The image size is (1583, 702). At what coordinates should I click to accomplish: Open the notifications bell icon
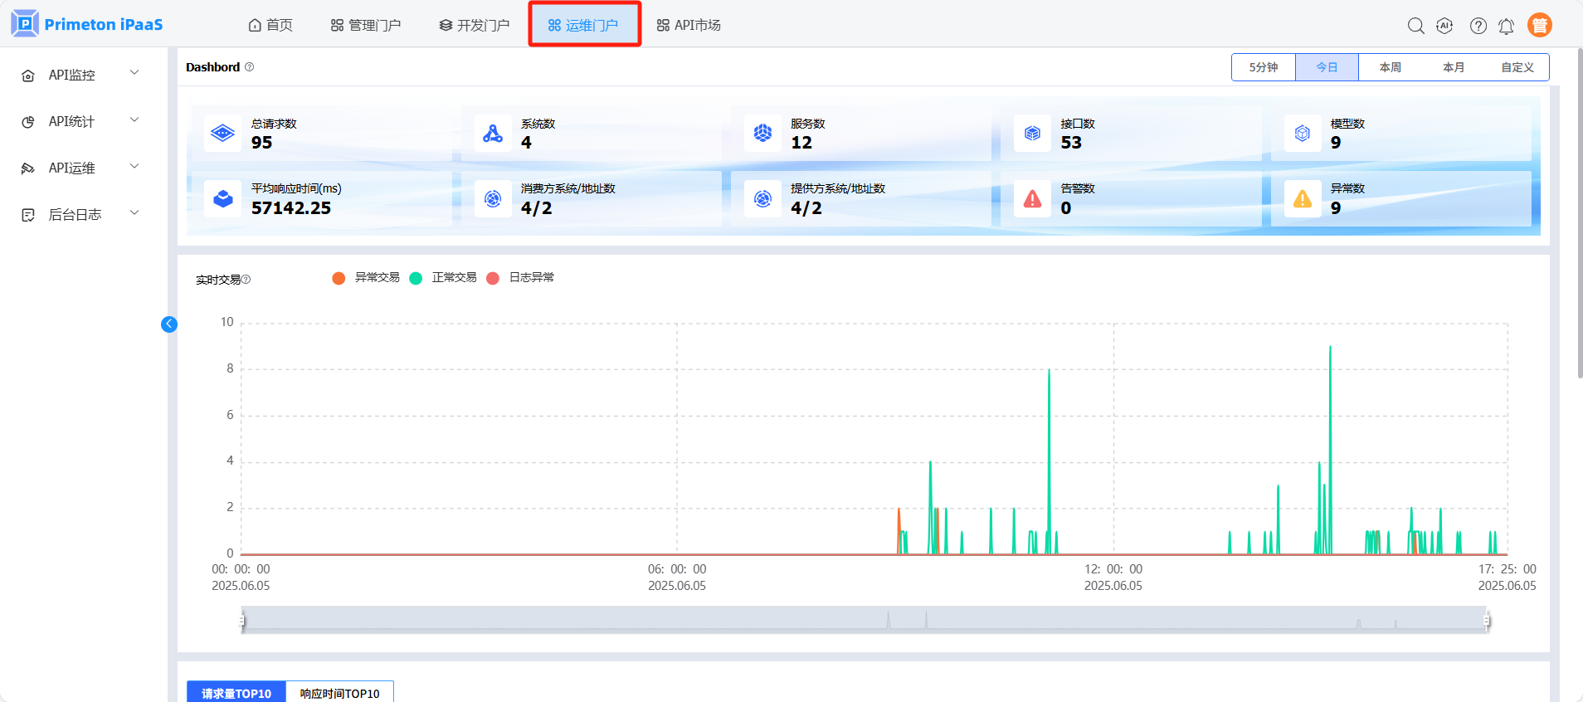[1506, 27]
